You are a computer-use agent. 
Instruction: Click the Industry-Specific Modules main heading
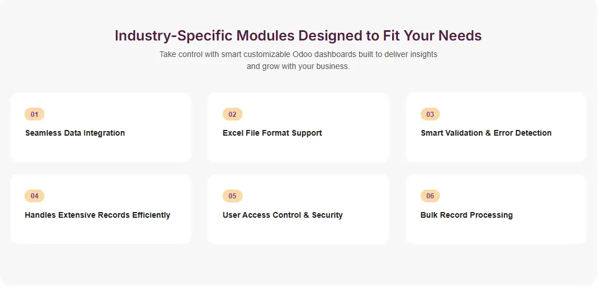[x=298, y=35]
